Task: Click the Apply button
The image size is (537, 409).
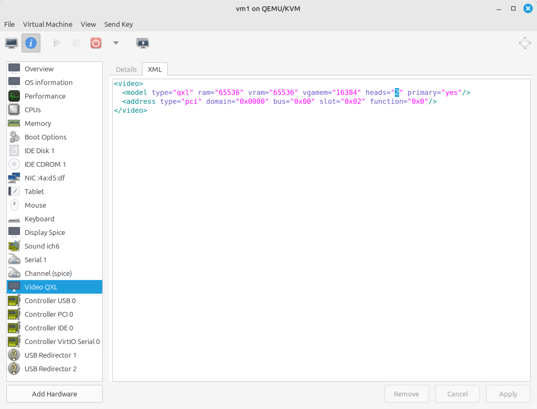Action: click(x=508, y=394)
